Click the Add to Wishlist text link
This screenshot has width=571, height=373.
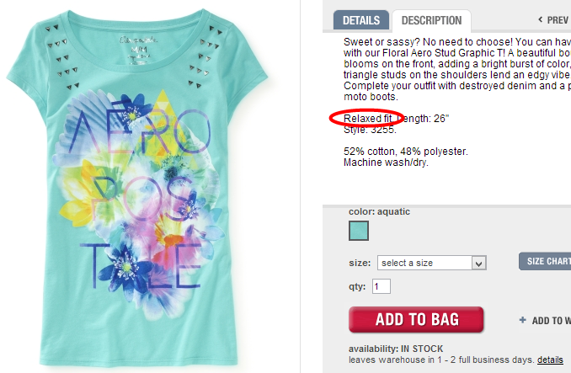pos(551,321)
